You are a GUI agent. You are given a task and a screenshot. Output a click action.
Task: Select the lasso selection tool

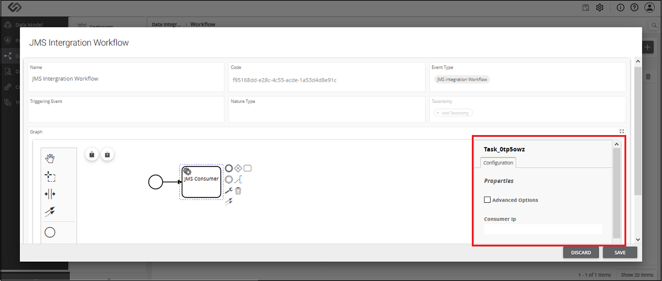click(x=50, y=176)
